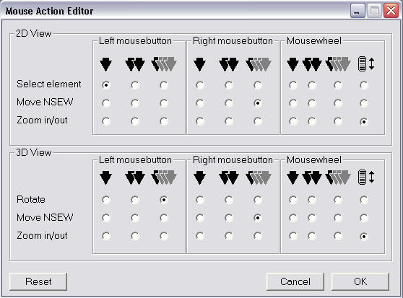Confirm settings with the OK button
Image resolution: width=403 pixels, height=298 pixels.
[360, 281]
